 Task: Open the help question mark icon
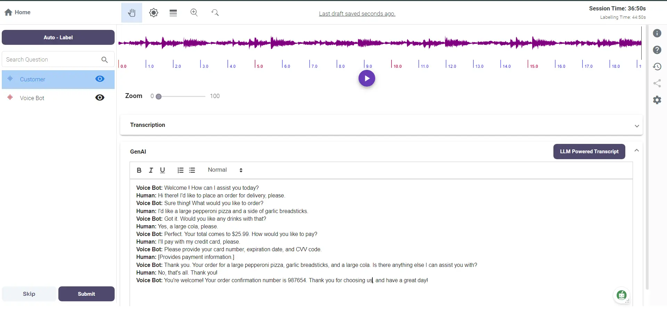coord(657,50)
